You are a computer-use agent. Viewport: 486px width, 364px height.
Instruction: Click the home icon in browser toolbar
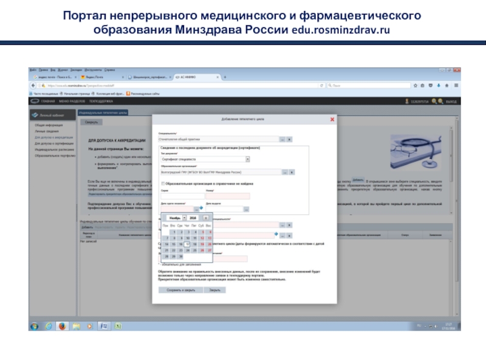pyautogui.click(x=447, y=86)
